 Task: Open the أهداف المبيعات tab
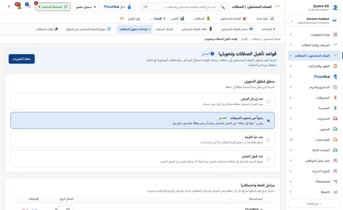[164, 29]
